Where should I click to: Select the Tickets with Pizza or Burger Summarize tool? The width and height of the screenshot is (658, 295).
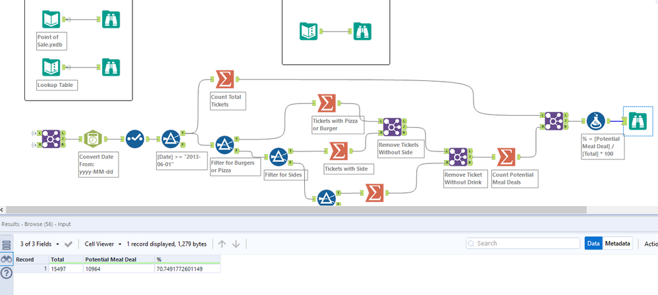click(x=327, y=103)
